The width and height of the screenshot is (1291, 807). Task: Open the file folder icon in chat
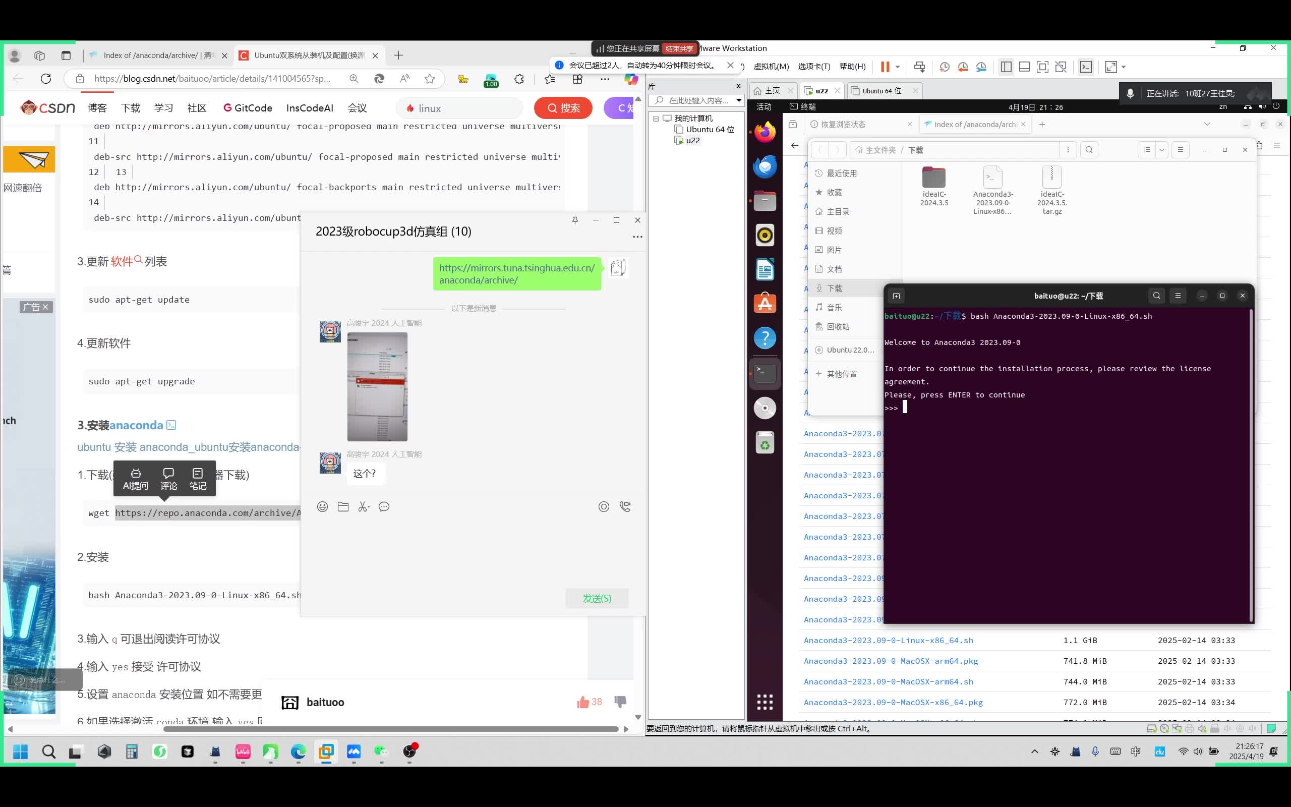343,506
